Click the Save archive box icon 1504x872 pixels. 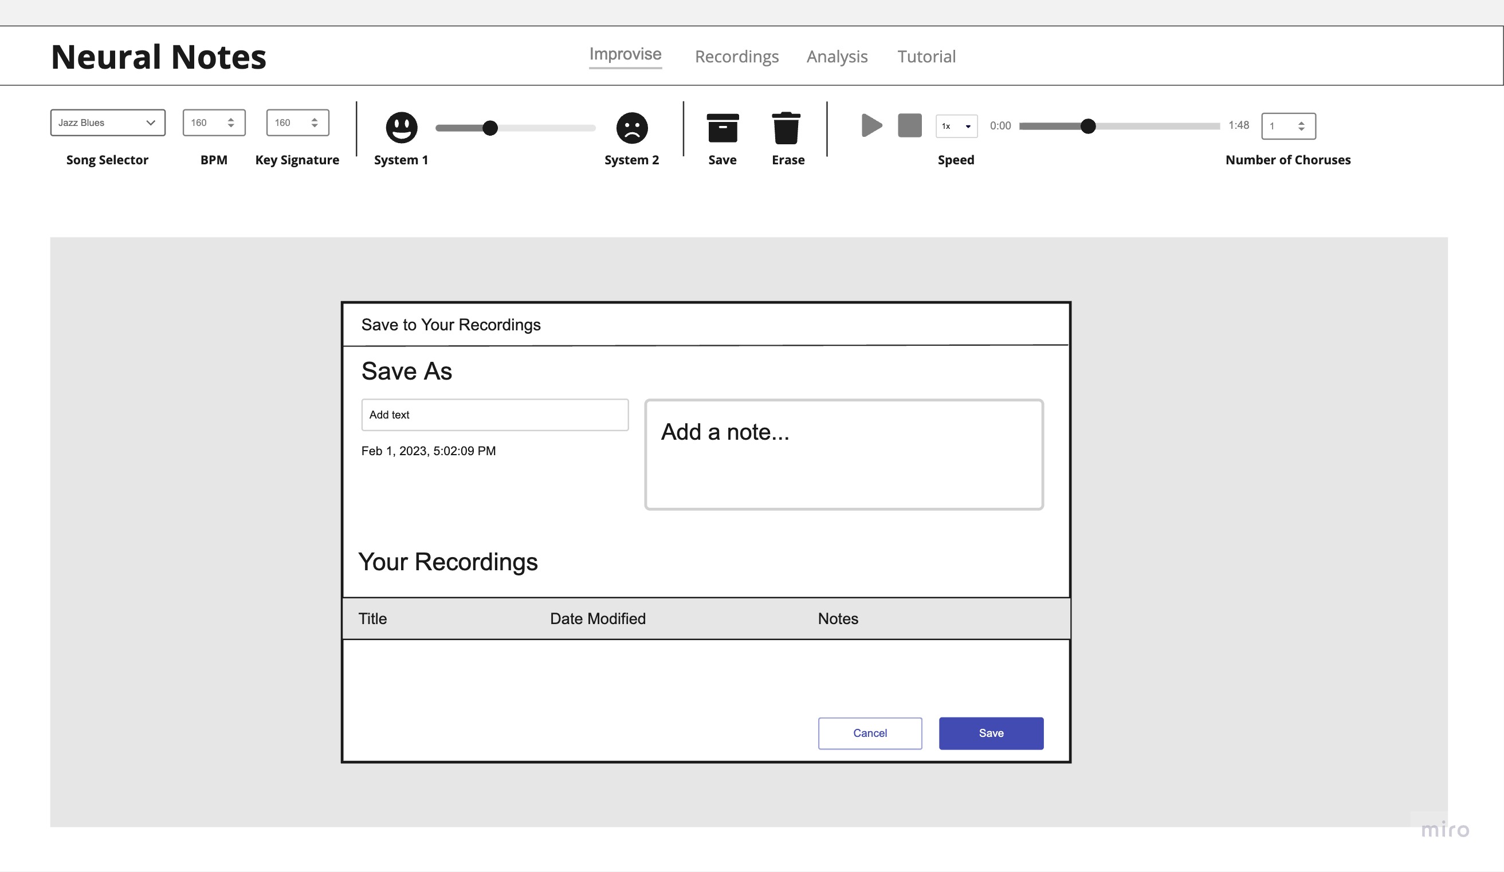[722, 128]
